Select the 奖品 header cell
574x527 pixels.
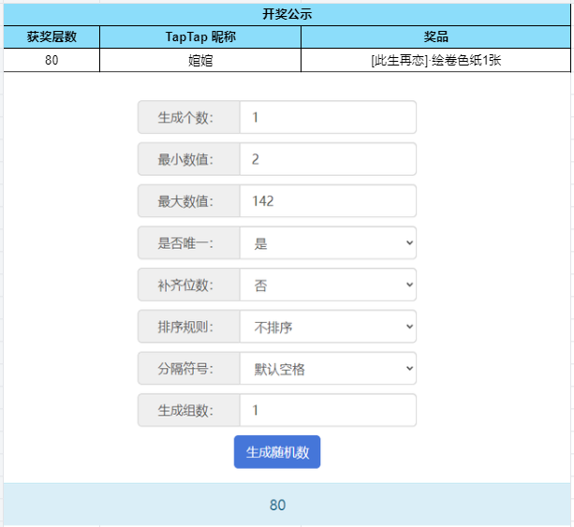pos(435,37)
